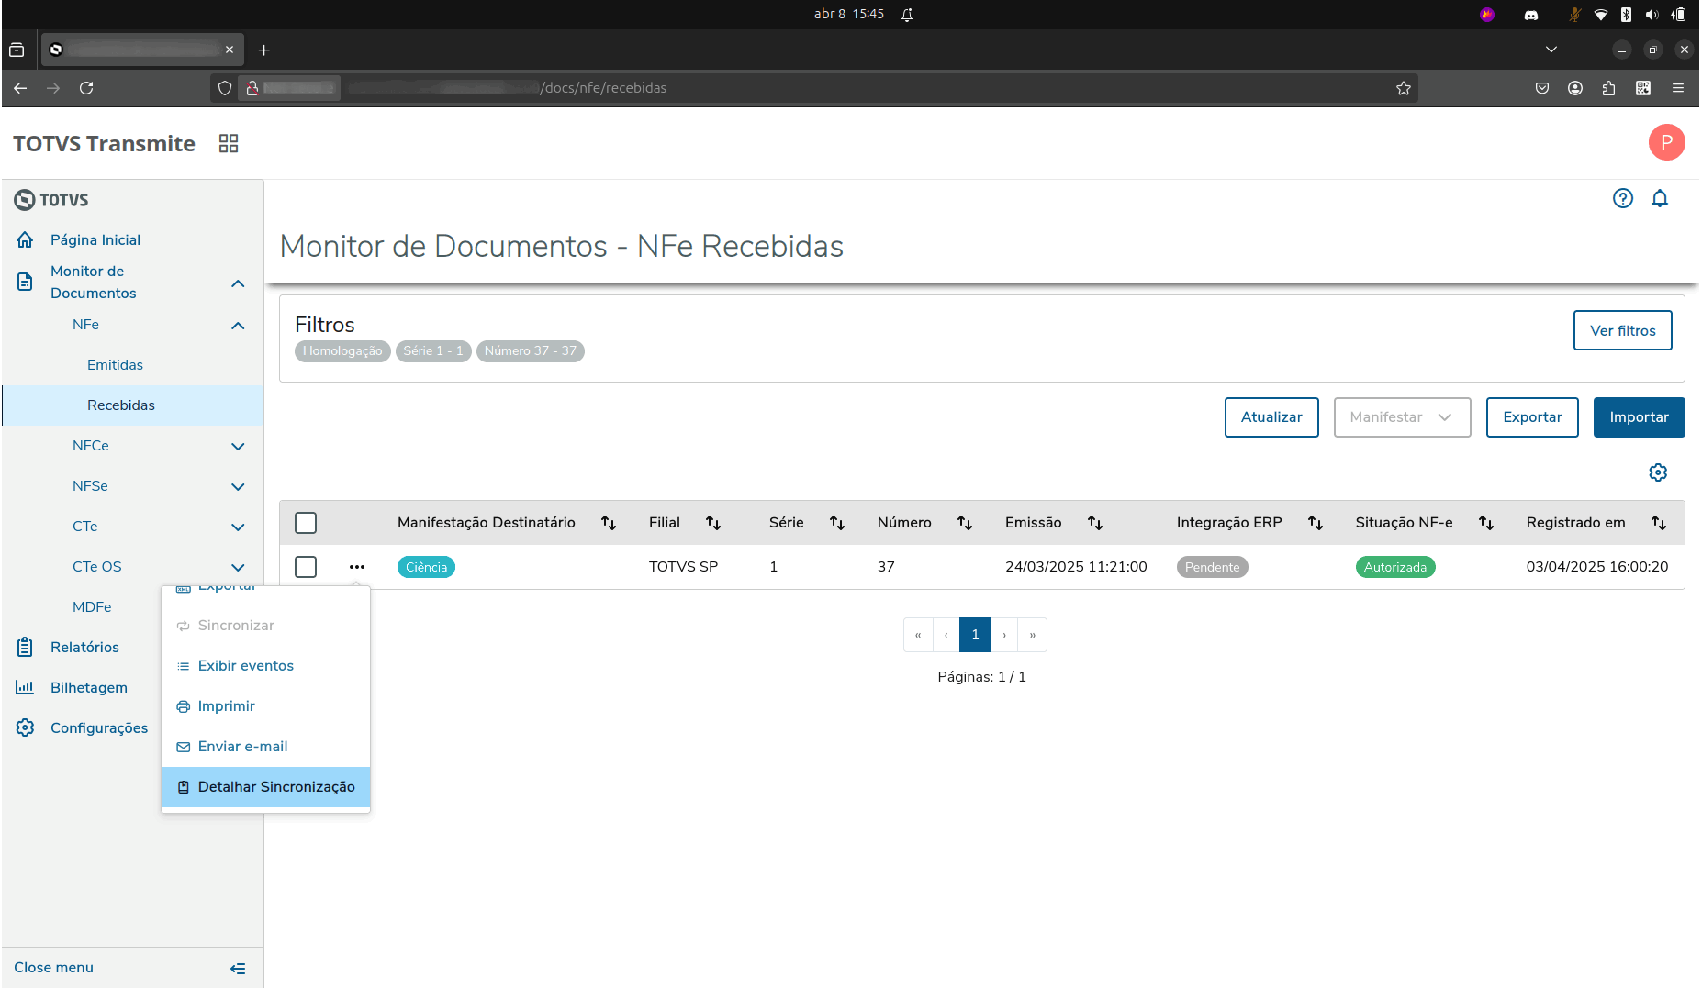1702x988 pixels.
Task: Sort by Integração ERP column
Action: [1316, 523]
